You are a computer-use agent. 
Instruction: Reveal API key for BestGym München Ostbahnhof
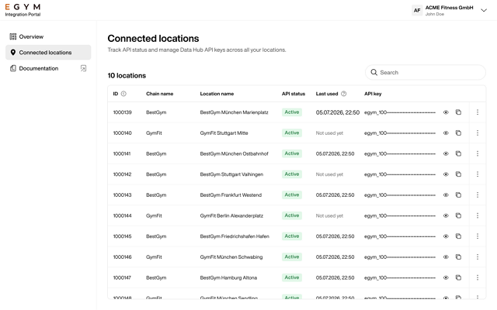(x=446, y=153)
